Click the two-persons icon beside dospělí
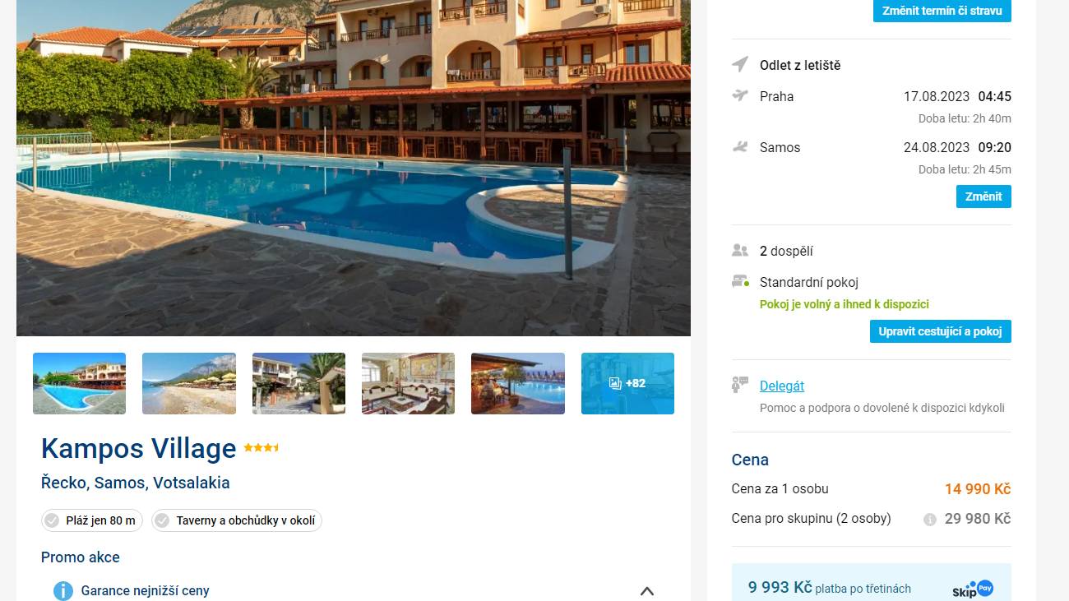The height and width of the screenshot is (601, 1069). coord(740,251)
